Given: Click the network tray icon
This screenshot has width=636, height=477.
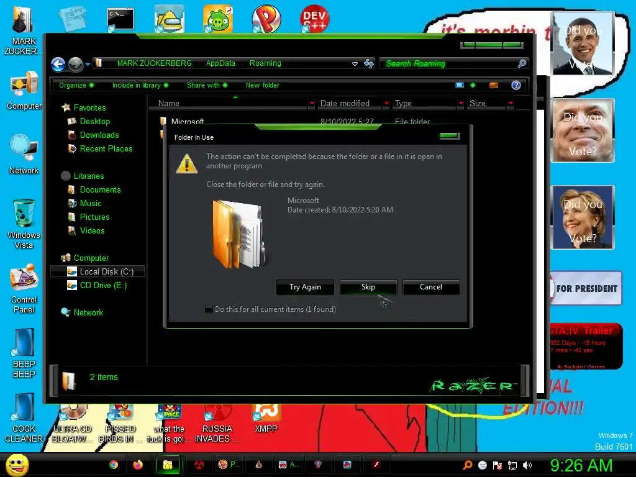Looking at the screenshot, I should 512,465.
